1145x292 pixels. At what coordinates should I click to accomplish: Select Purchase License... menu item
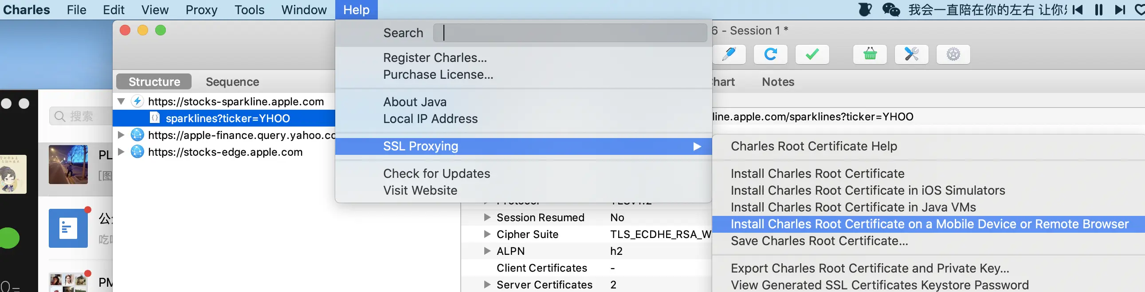coord(524,75)
